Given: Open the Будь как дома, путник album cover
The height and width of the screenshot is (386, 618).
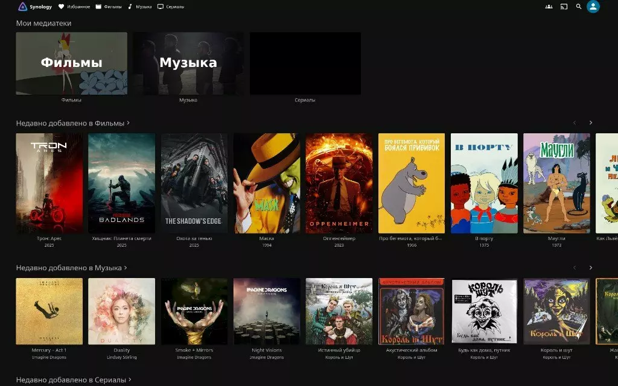Looking at the screenshot, I should point(484,311).
